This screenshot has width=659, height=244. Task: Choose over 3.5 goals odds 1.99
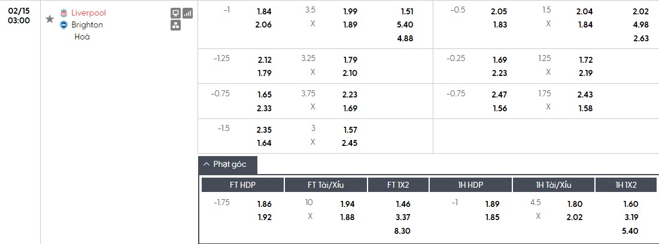tap(350, 11)
